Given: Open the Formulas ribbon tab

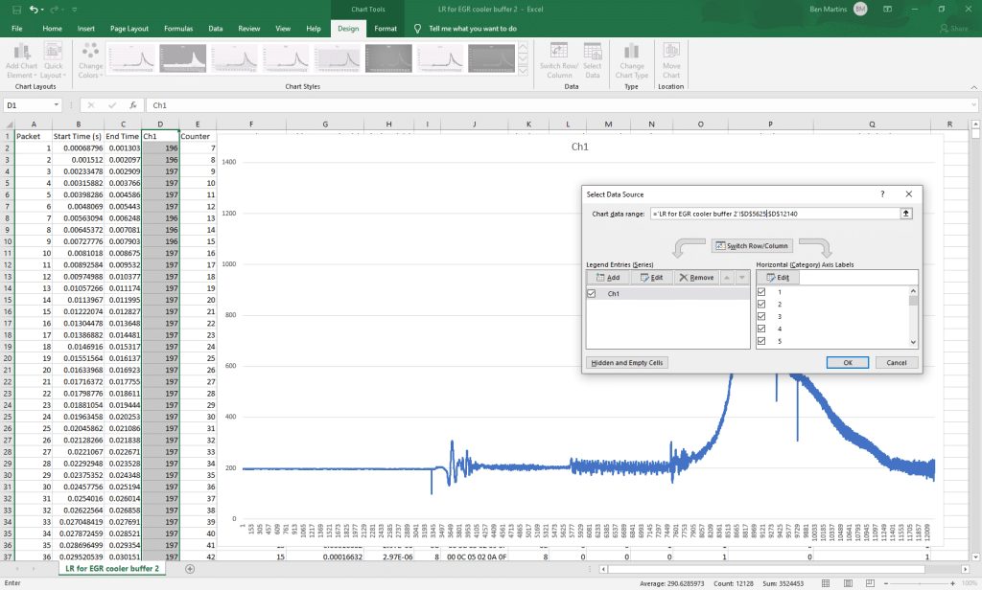Looking at the screenshot, I should click(178, 28).
